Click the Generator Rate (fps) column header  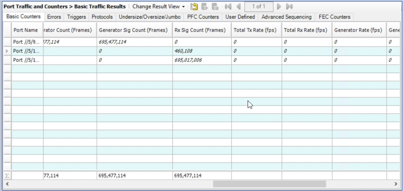359,30
